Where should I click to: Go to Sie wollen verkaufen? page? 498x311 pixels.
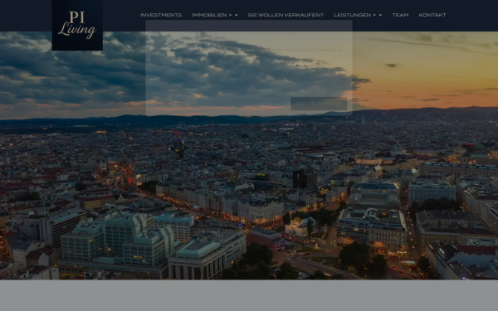tap(286, 15)
